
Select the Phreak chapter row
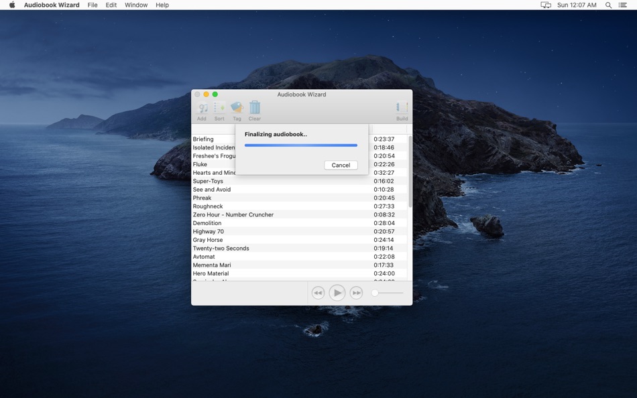point(300,198)
